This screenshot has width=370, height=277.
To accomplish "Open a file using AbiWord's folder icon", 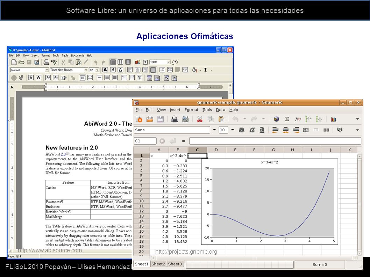I will pos(21,62).
